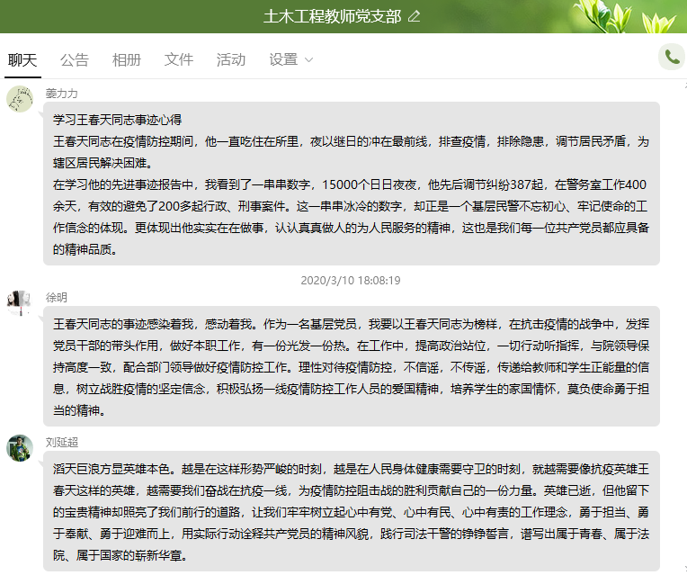
Task: Click message starting 学习王春天同志事迹心得
Action: [x=352, y=184]
